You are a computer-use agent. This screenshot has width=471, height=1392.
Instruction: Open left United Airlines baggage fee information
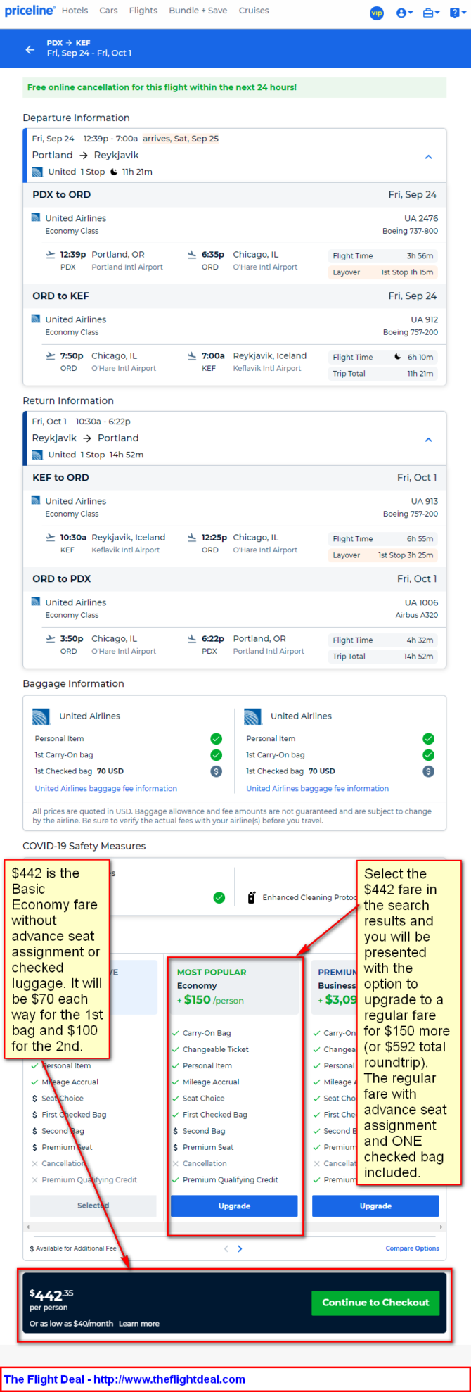[106, 789]
